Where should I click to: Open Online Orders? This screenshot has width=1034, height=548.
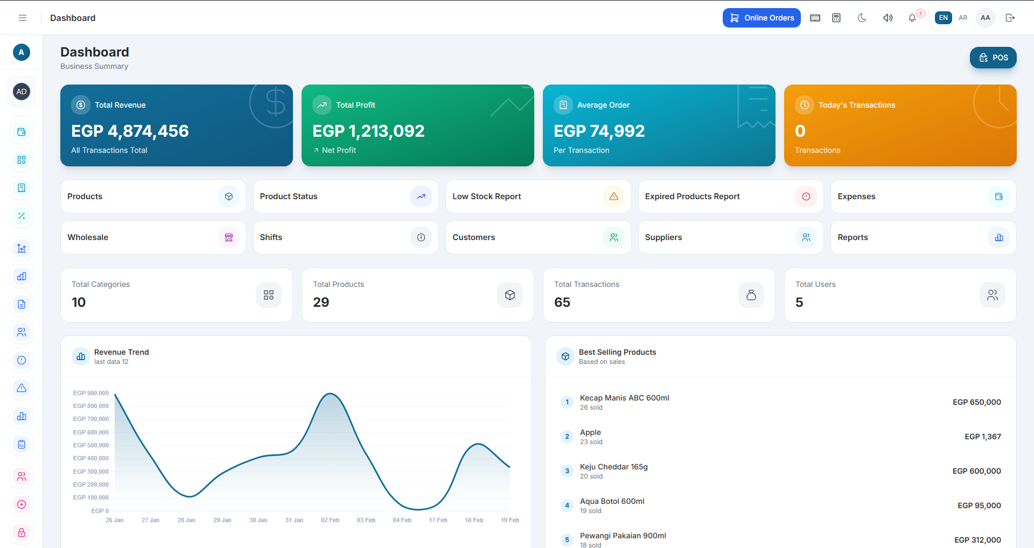761,18
